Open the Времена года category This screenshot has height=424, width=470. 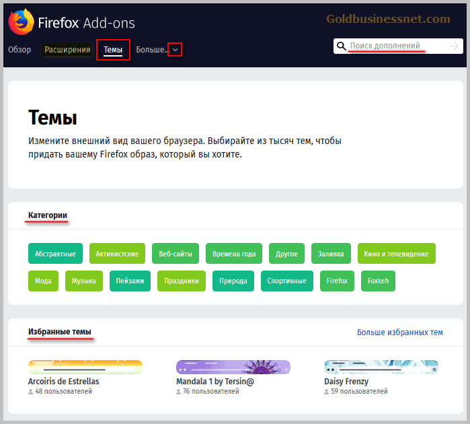click(234, 254)
